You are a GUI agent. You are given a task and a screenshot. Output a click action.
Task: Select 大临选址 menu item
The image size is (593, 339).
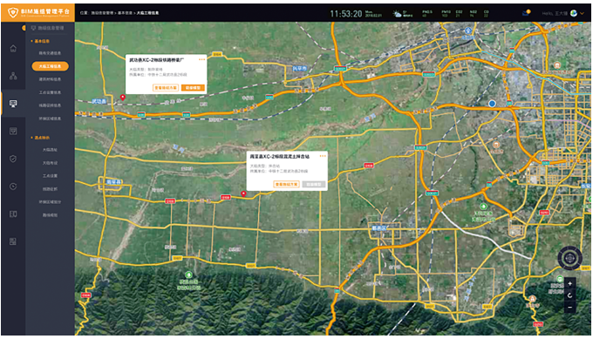[x=50, y=150]
